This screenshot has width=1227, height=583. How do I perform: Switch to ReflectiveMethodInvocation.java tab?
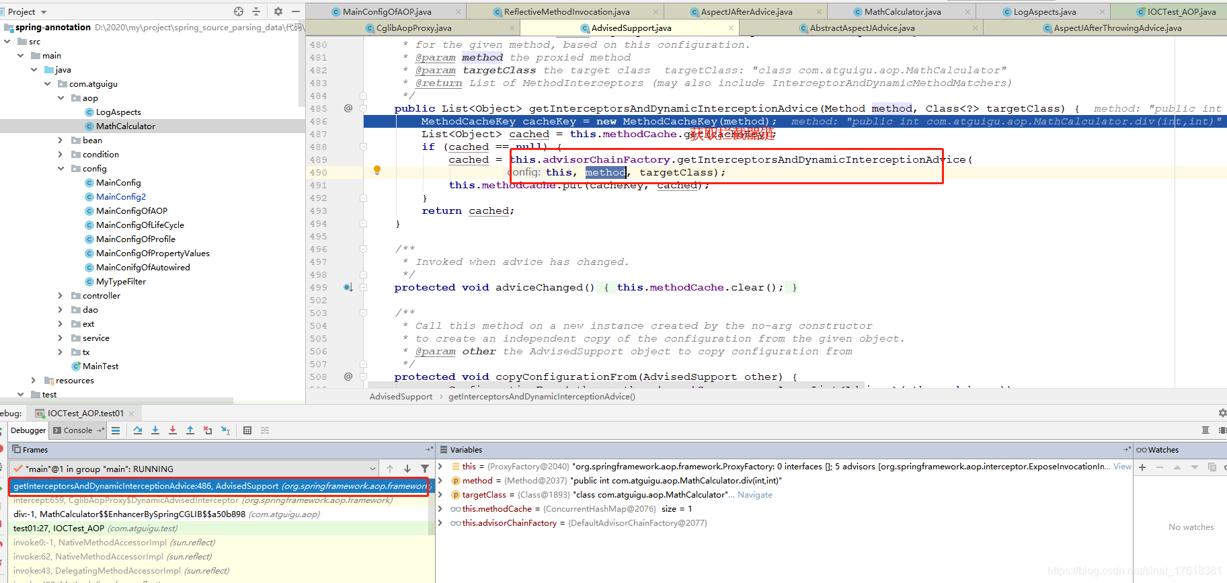(567, 11)
